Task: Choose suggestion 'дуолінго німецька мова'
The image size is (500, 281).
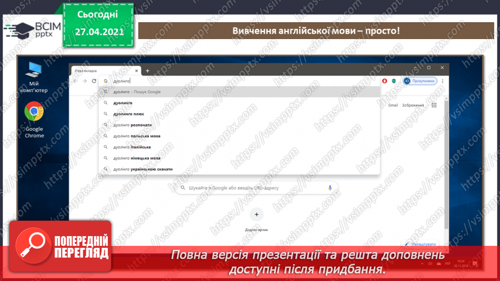Action: [x=240, y=158]
